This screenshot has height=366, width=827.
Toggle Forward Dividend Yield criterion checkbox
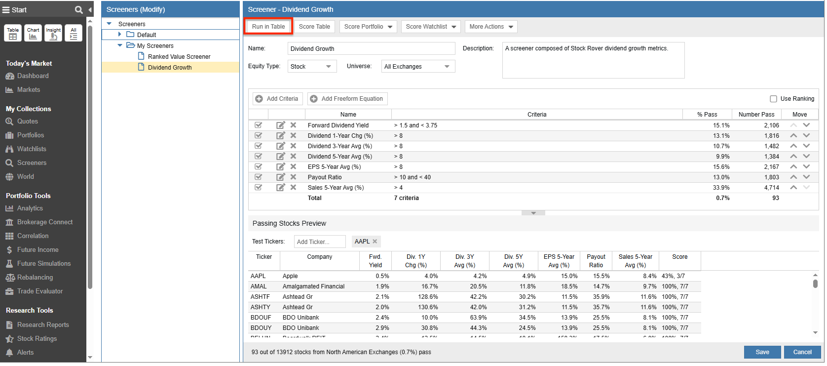click(x=258, y=125)
